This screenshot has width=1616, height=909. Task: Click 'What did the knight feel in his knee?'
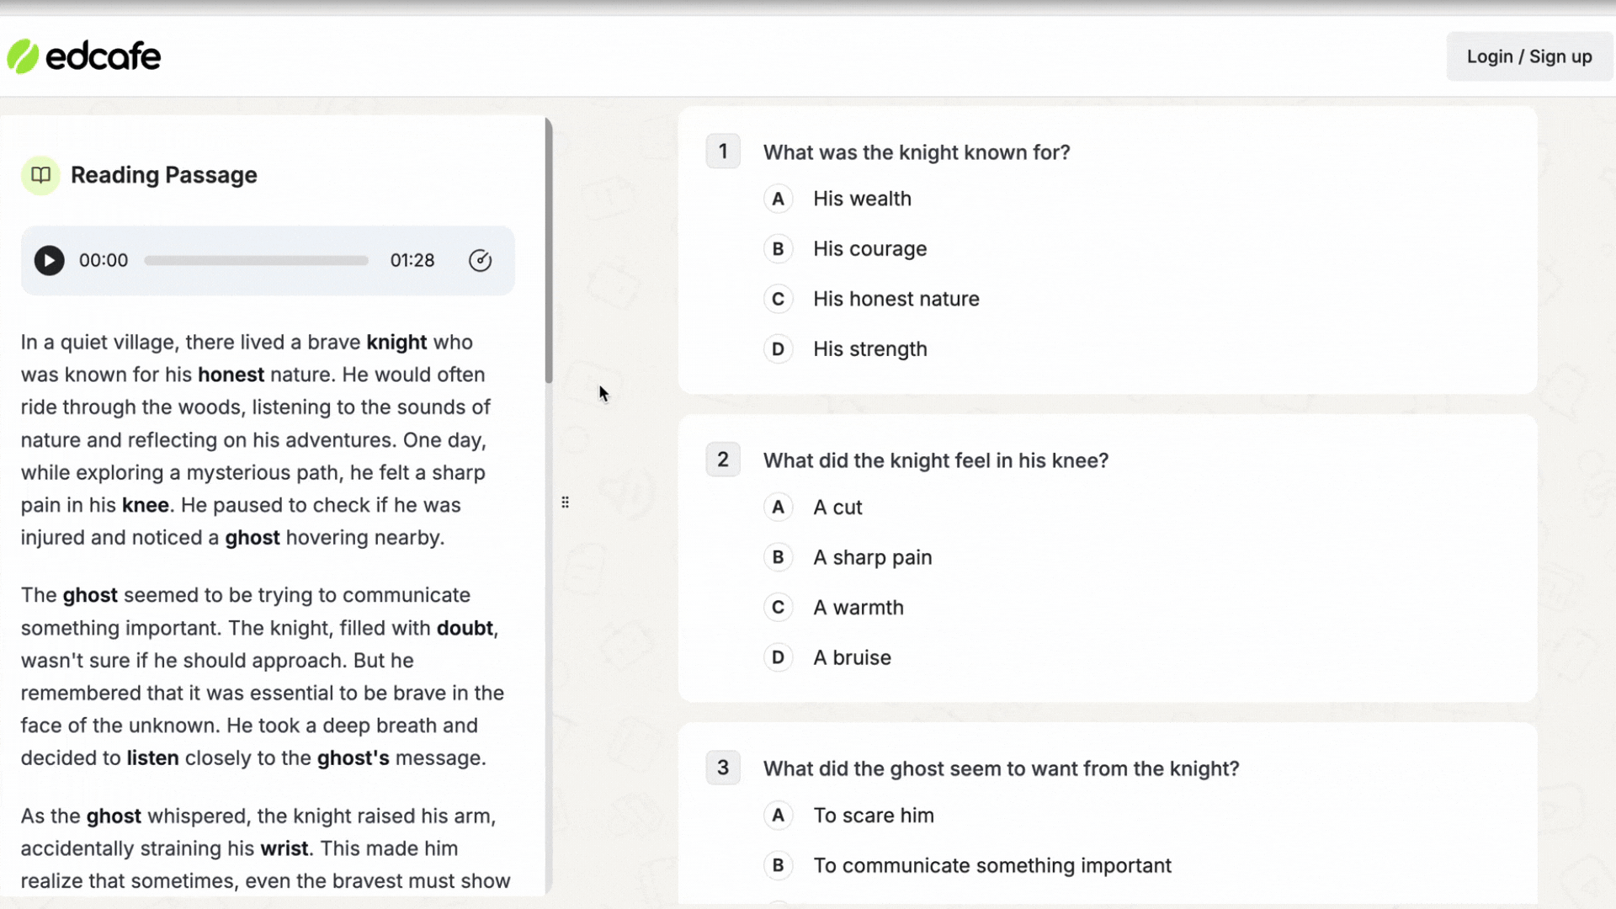pyautogui.click(x=936, y=460)
